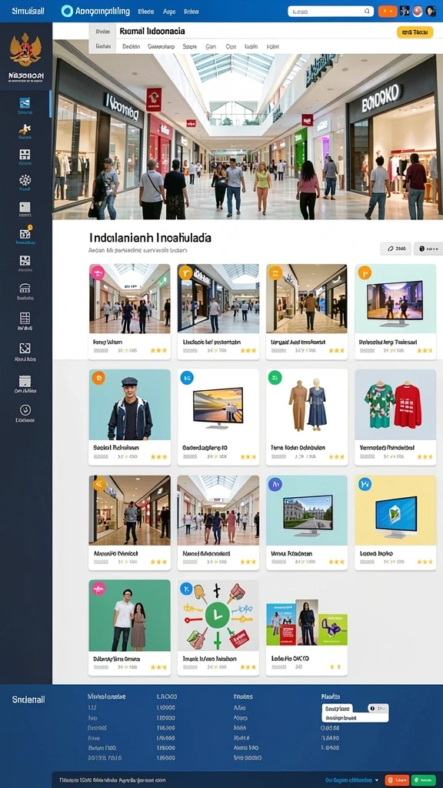Click the plain white square sidebar icon

click(25, 206)
